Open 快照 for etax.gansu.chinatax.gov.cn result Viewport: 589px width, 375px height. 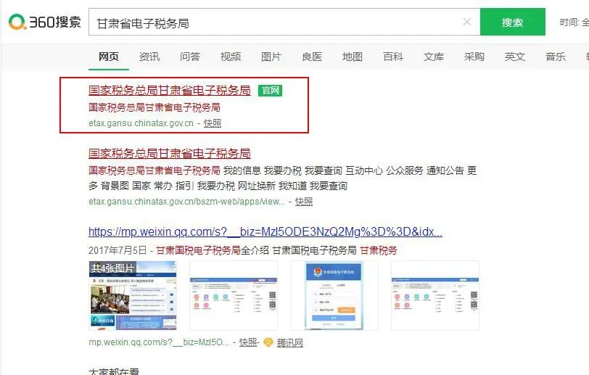click(213, 123)
